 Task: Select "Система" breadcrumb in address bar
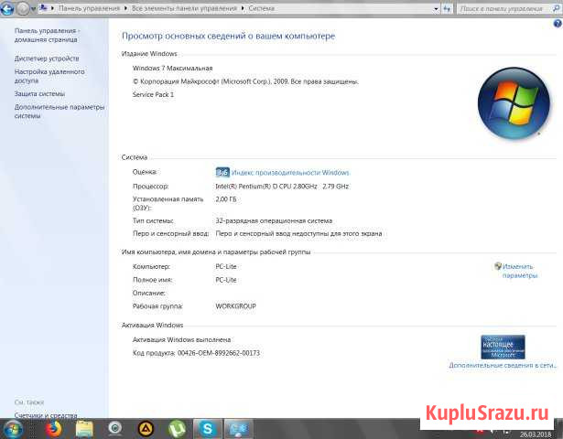pos(262,8)
